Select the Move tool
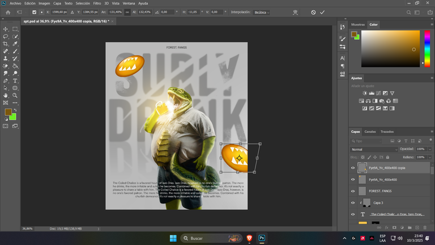This screenshot has height=245, width=435. pyautogui.click(x=6, y=29)
